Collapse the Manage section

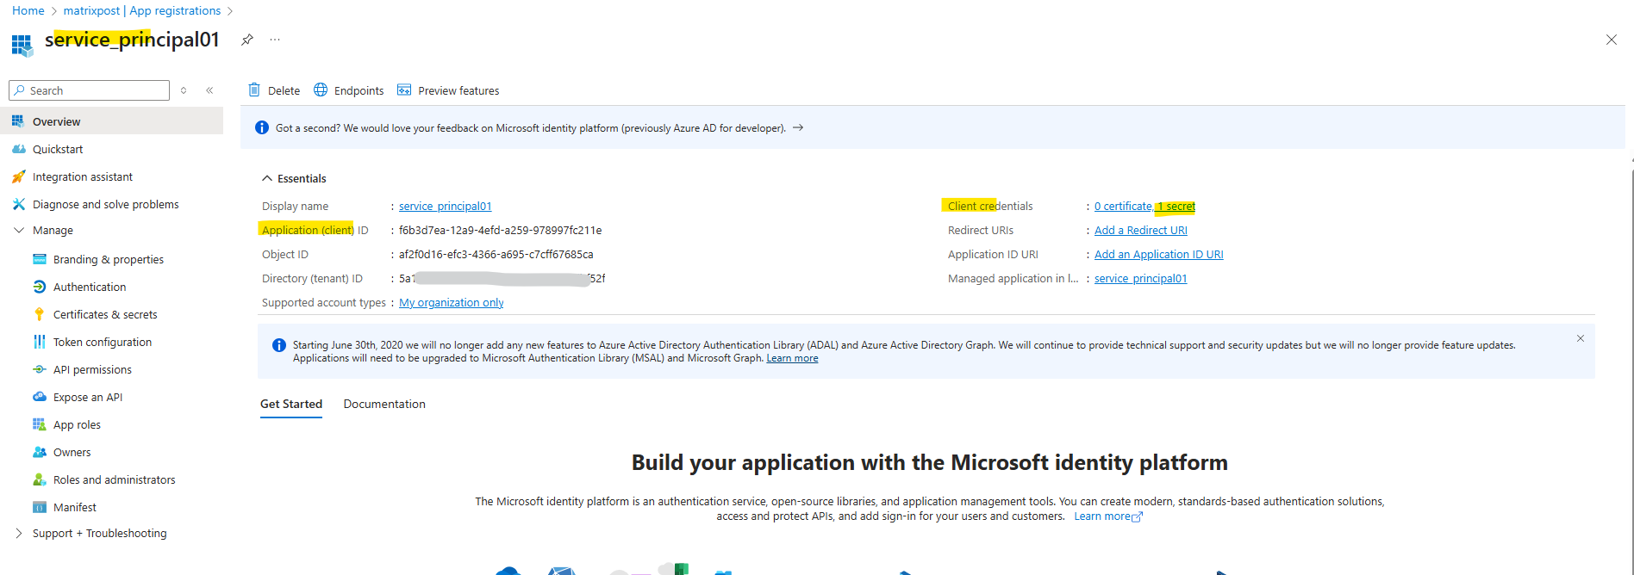coord(19,230)
